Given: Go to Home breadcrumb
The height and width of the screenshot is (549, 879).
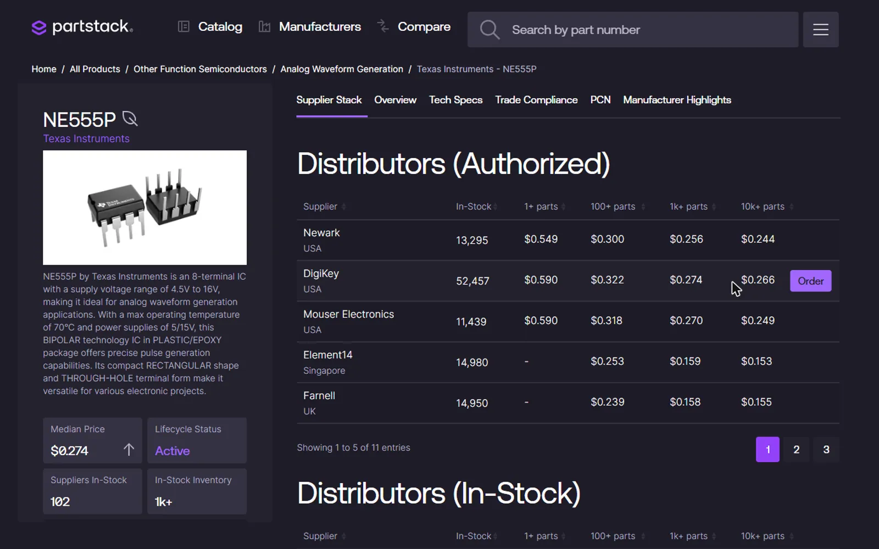Looking at the screenshot, I should (44, 69).
